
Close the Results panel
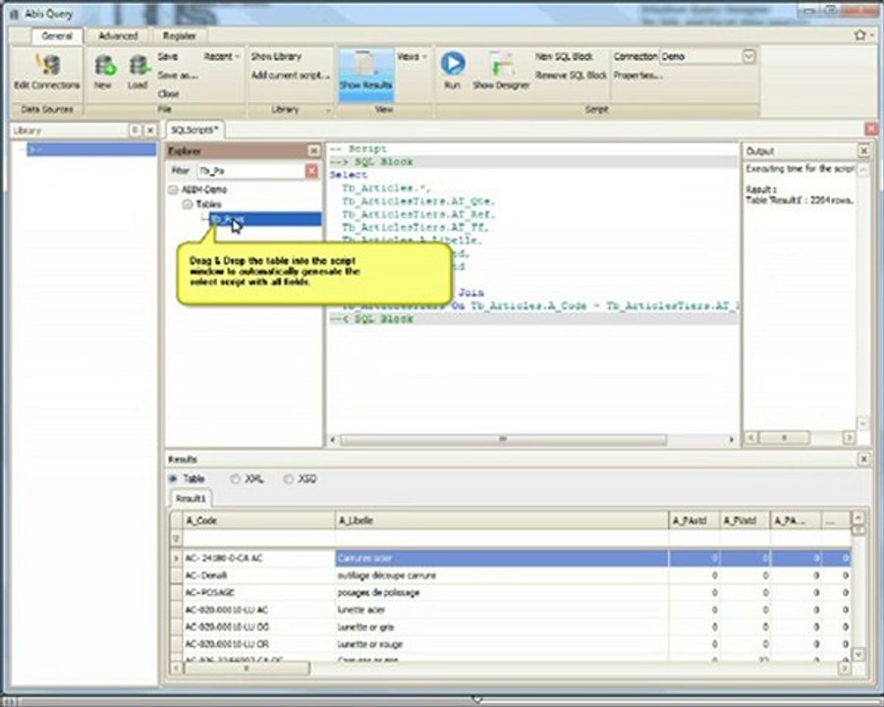click(x=863, y=460)
